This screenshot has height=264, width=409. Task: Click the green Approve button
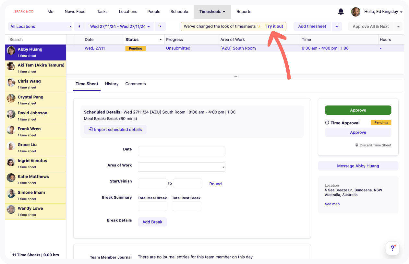[x=358, y=110]
